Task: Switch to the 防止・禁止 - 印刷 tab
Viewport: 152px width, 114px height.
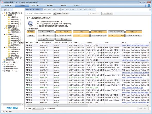Action: click(x=86, y=10)
